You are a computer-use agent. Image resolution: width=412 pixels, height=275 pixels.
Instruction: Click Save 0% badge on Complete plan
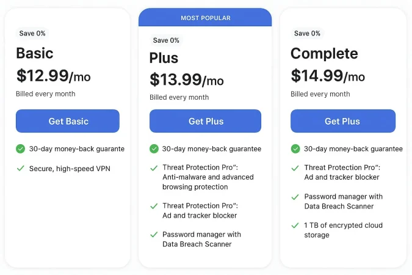click(307, 34)
